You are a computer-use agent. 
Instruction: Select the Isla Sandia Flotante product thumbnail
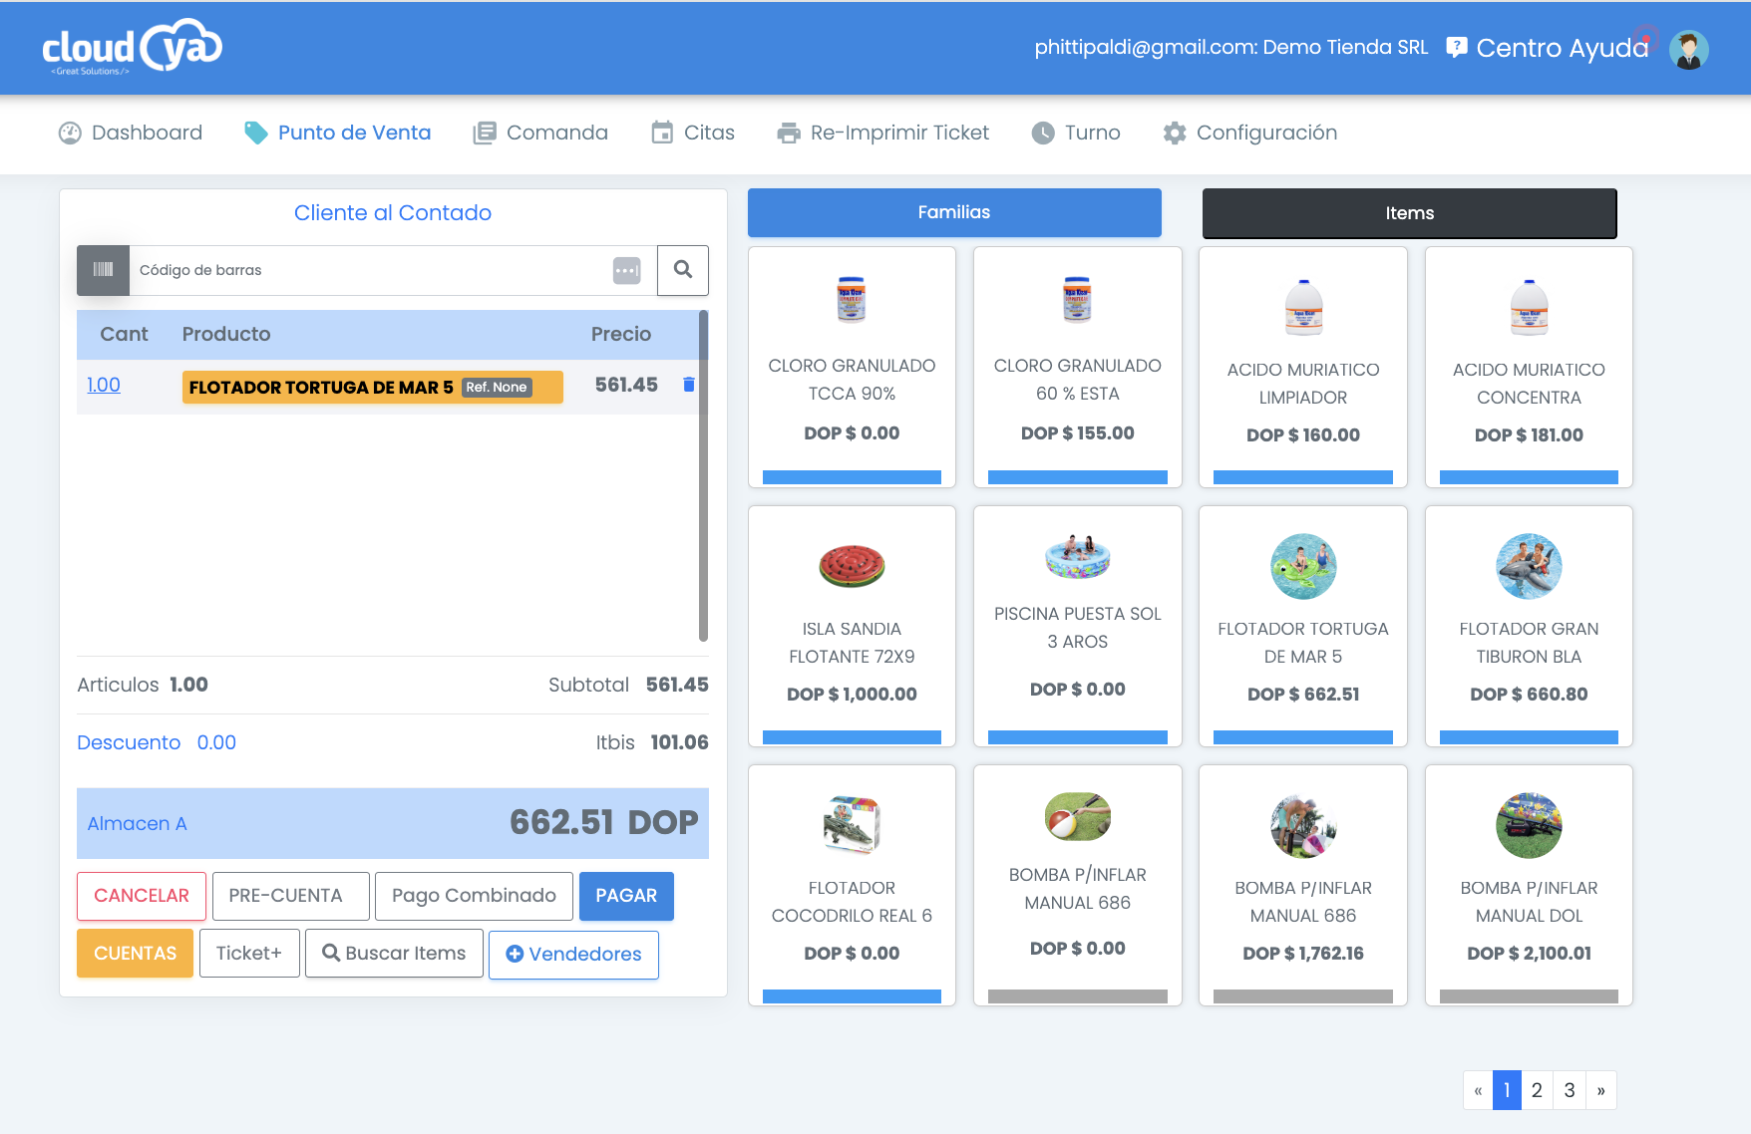pyautogui.click(x=852, y=566)
